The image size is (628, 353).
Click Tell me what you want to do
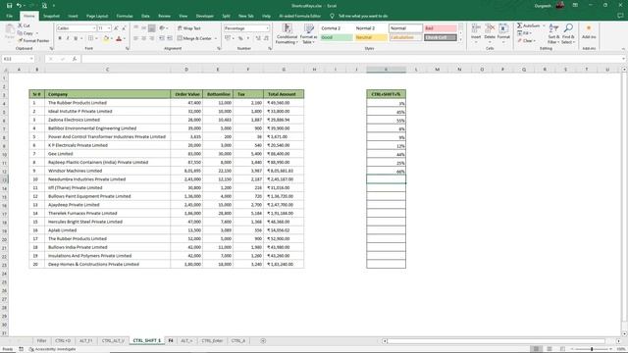[363, 16]
